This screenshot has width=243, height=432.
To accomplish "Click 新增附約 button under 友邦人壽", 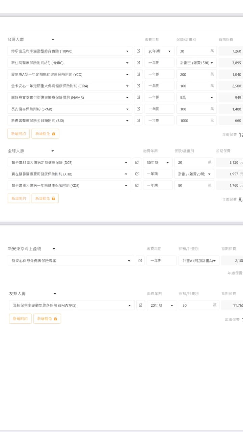I will pos(20,319).
